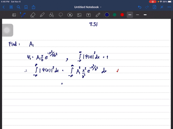Image resolution: width=173 pixels, height=129 pixels.
Task: Undo the last stroke
Action: pyautogui.click(x=139, y=7)
